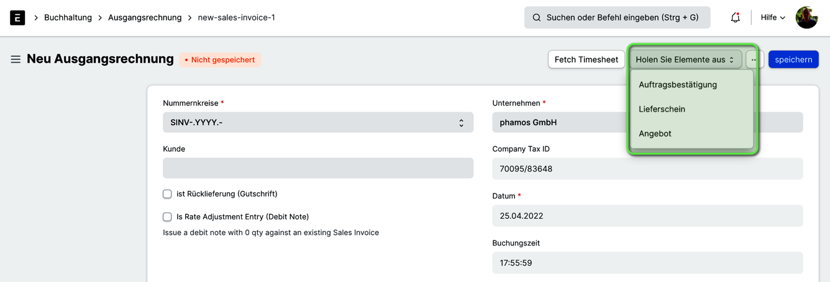
Task: Click the Fetch Timesheet button
Action: (586, 59)
